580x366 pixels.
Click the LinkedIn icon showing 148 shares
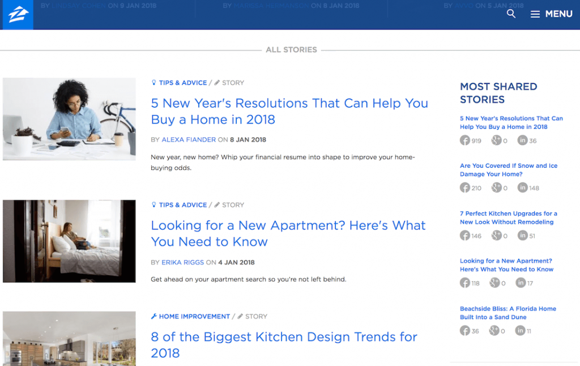click(523, 188)
